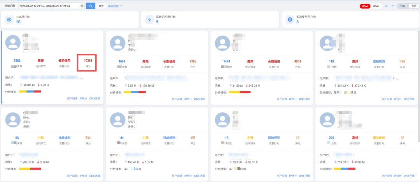
Task: Open IP统计 for the user scored 633
Action: [x=83, y=175]
